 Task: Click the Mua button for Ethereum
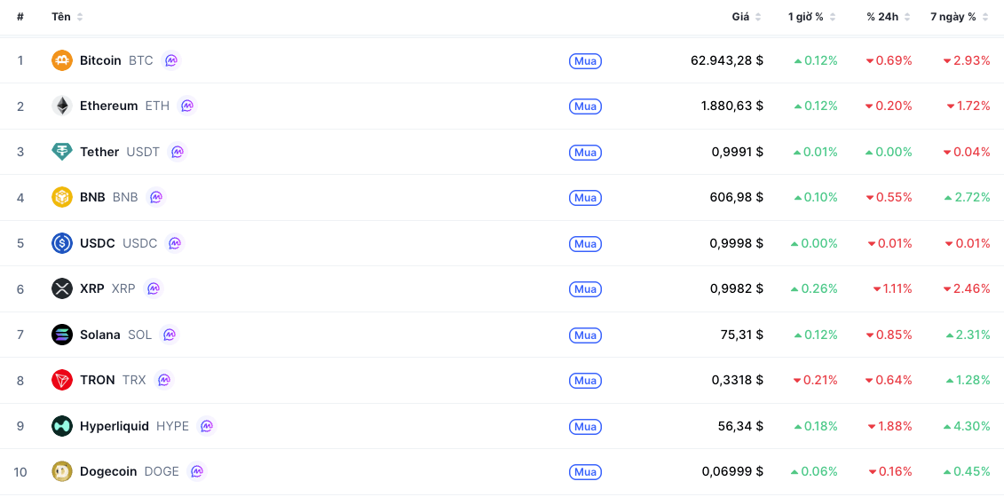point(585,106)
